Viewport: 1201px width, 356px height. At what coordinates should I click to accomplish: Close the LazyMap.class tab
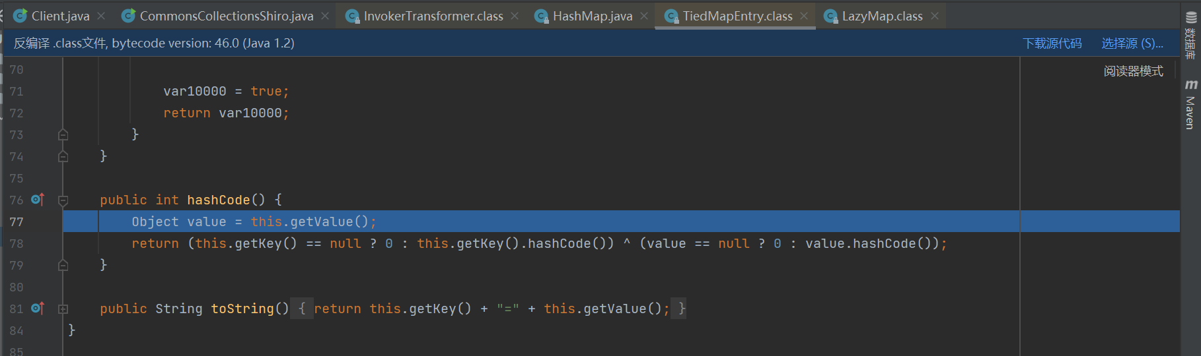tap(935, 16)
